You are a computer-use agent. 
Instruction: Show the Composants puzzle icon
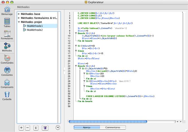pos(7,83)
